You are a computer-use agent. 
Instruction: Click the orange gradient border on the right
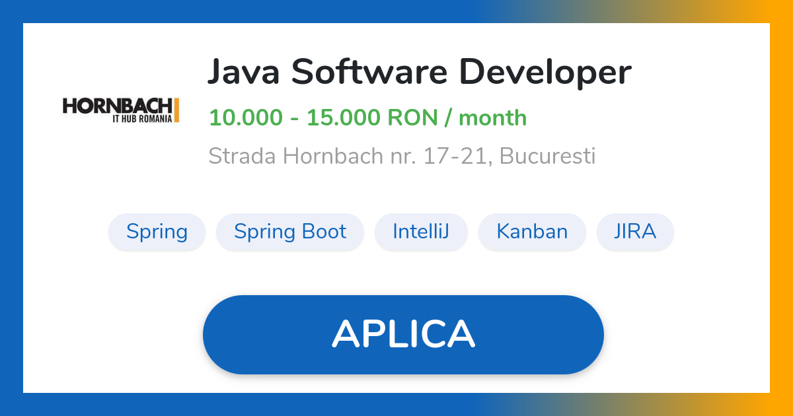click(x=782, y=208)
